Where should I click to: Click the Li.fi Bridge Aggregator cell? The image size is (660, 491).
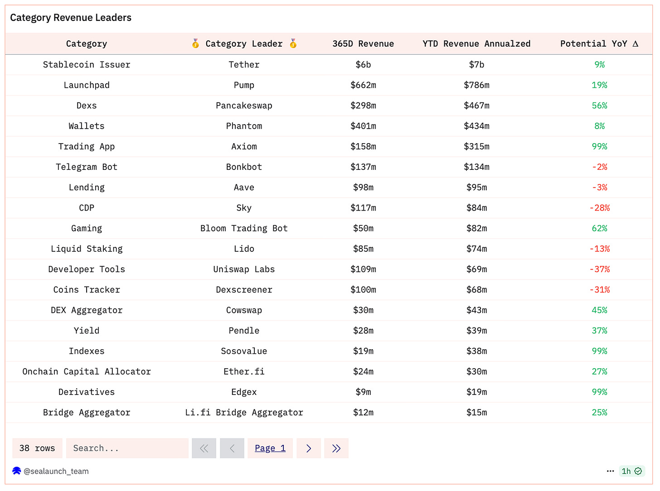pyautogui.click(x=244, y=413)
